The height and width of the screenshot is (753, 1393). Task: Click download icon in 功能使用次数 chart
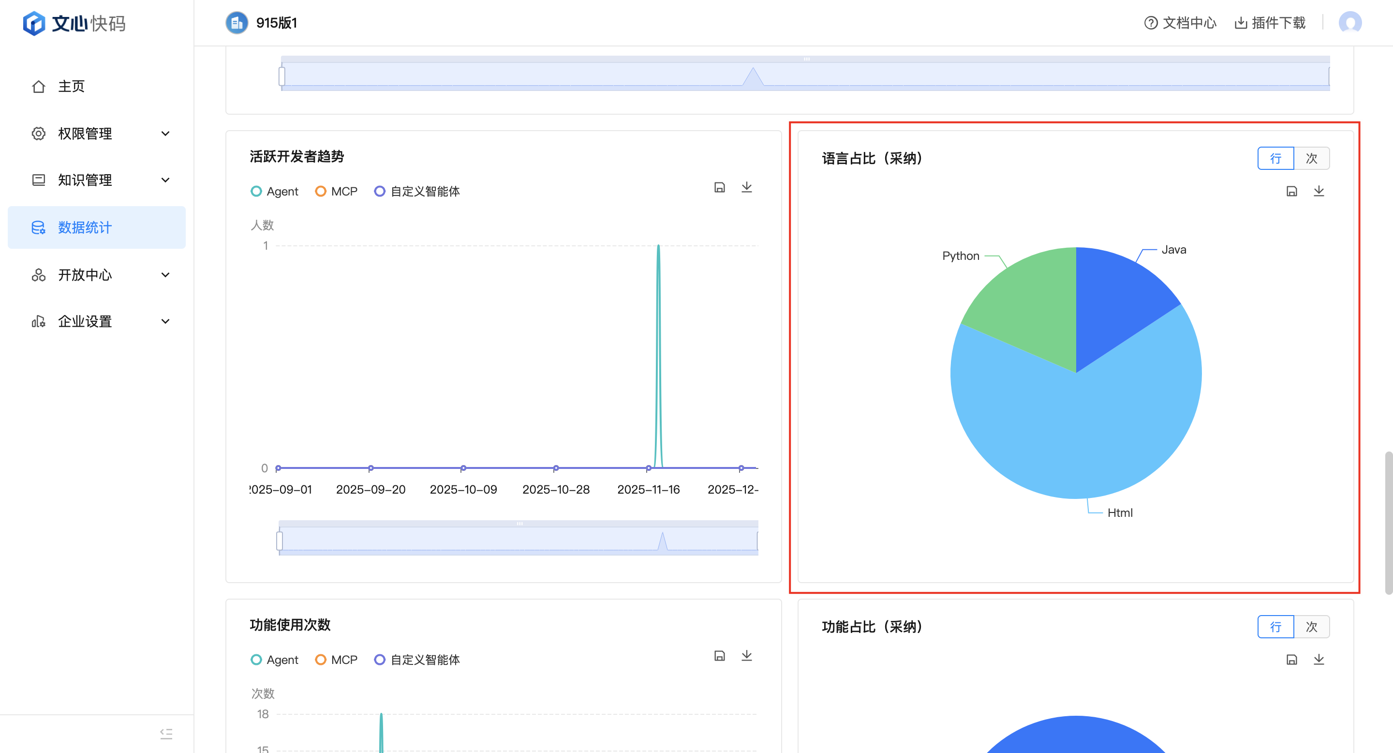(746, 656)
